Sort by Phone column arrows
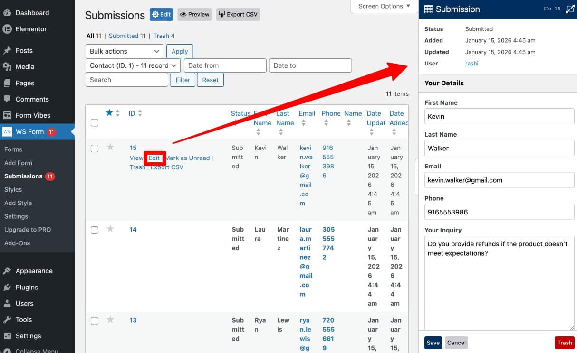Image resolution: width=577 pixels, height=353 pixels. pyautogui.click(x=326, y=123)
